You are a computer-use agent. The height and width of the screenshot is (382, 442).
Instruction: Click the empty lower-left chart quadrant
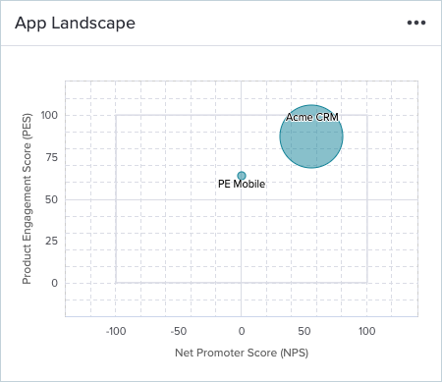[179, 242]
